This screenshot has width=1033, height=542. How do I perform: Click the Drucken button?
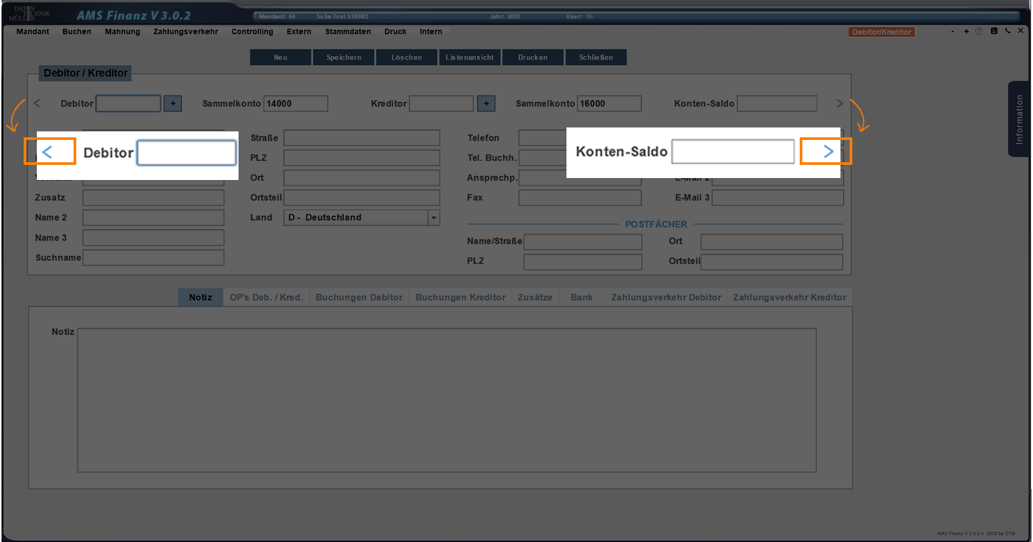click(x=533, y=57)
